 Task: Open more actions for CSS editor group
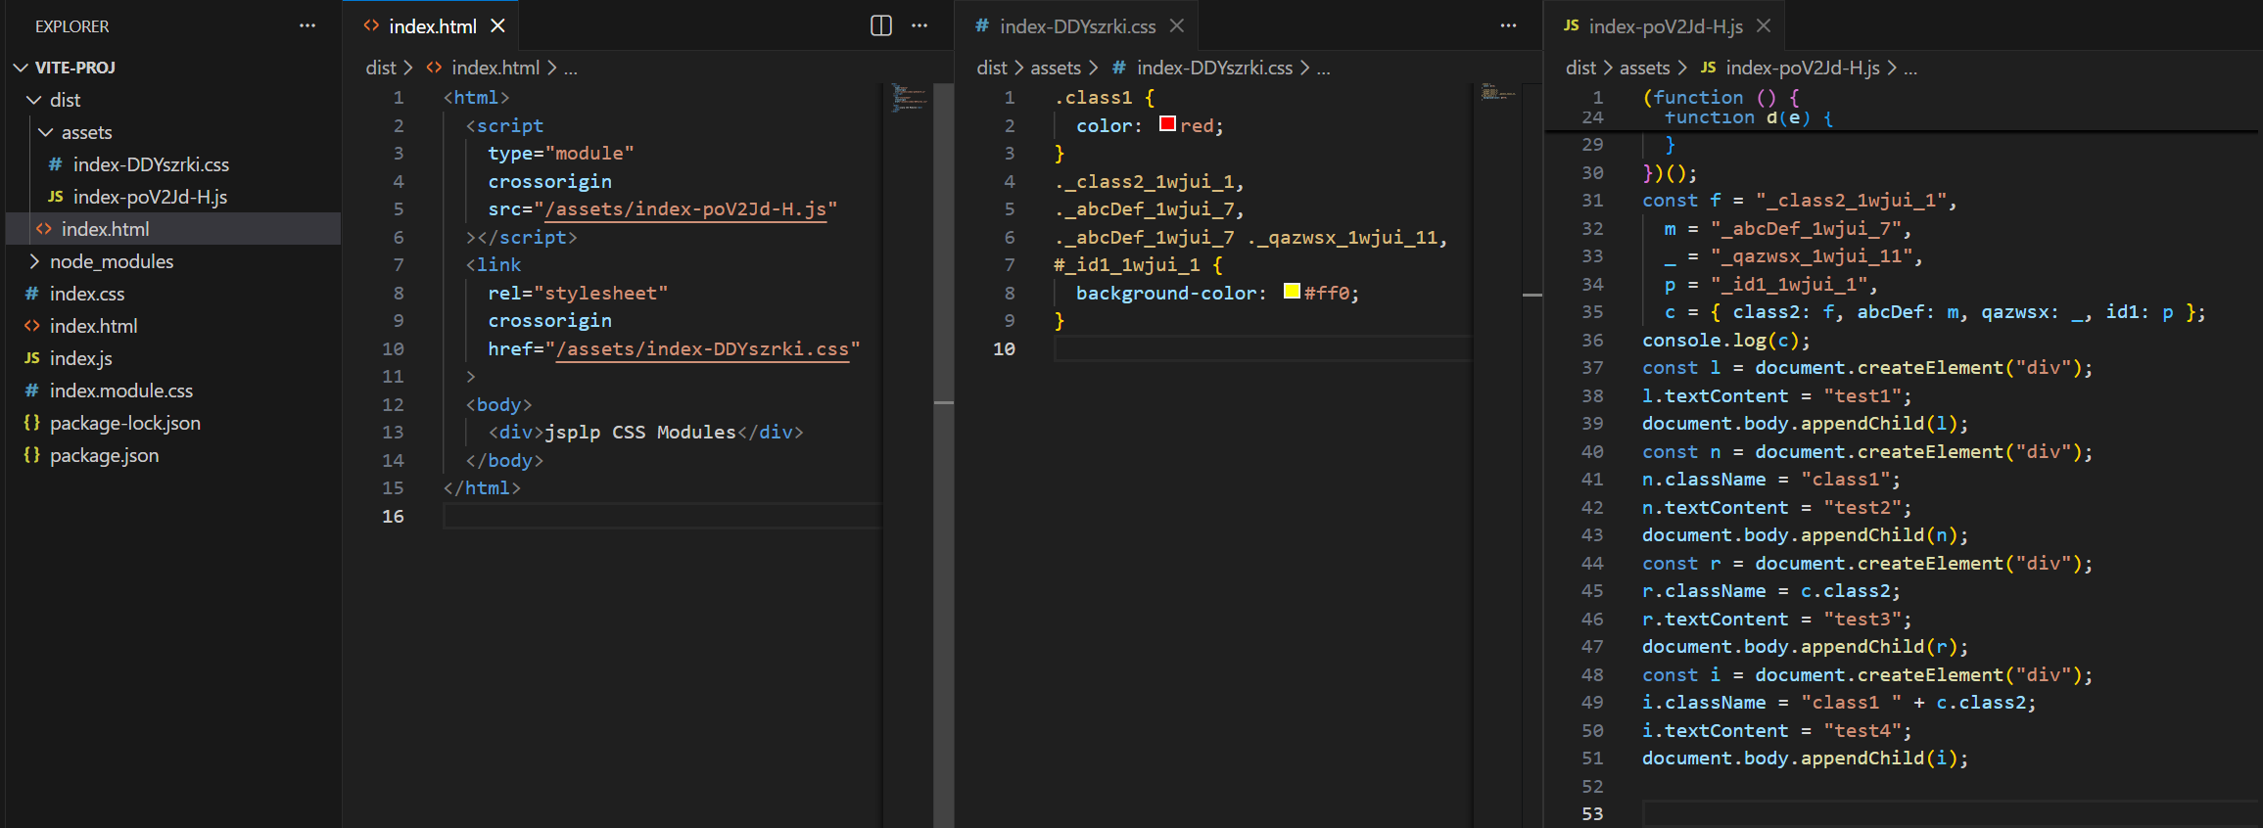point(1508,25)
